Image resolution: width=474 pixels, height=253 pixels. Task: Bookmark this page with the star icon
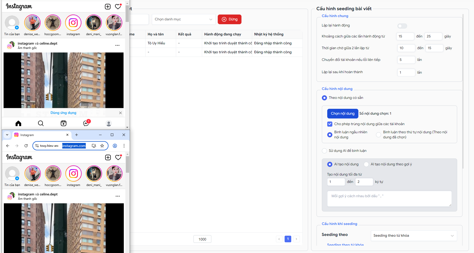tap(102, 146)
